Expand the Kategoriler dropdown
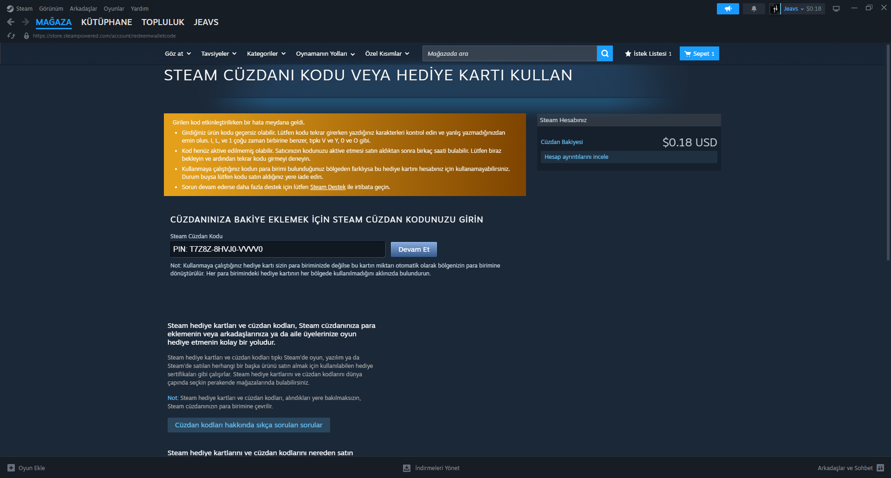The image size is (891, 478). (x=266, y=54)
